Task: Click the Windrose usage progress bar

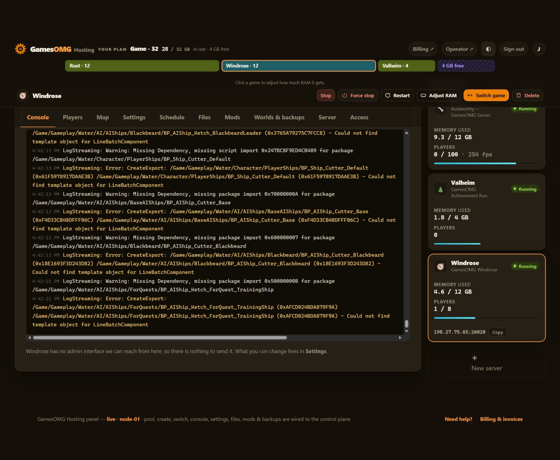Action: point(486,318)
